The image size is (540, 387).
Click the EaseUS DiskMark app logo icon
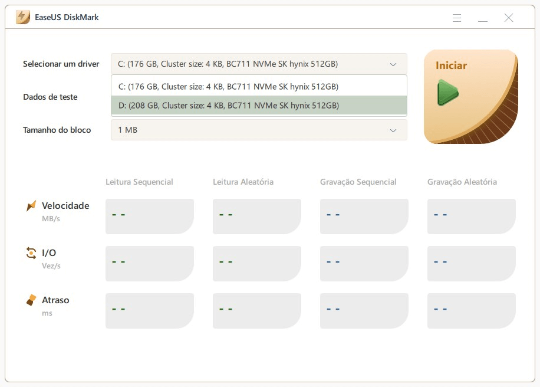(23, 17)
